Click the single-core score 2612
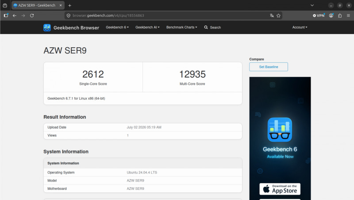Viewport: 354px width, 200px height. point(93,74)
